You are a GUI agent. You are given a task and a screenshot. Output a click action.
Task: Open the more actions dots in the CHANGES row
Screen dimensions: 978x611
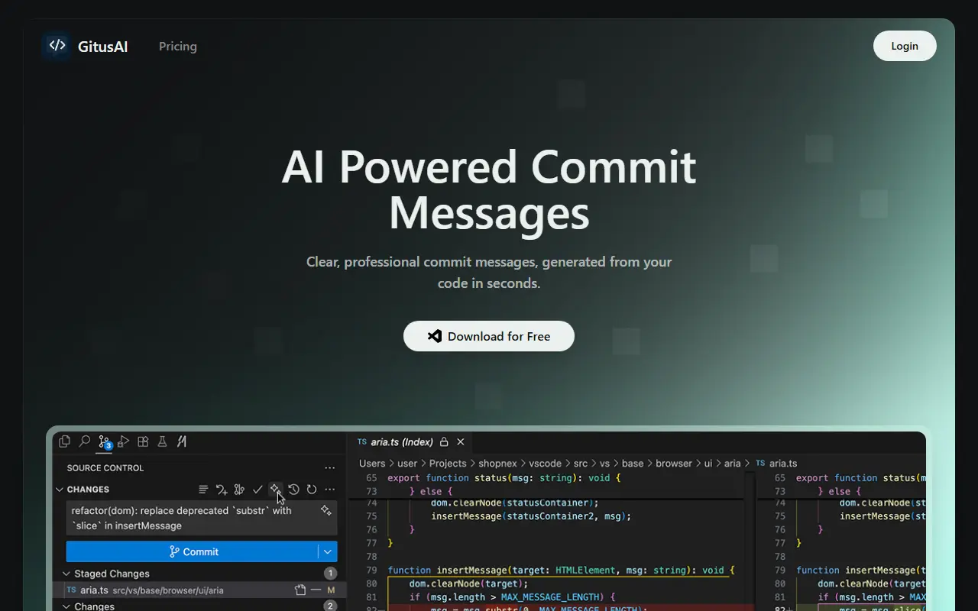click(x=329, y=490)
